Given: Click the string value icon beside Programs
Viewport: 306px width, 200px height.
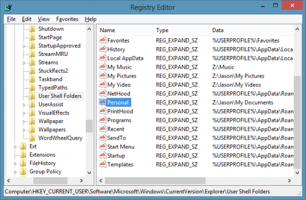Looking at the screenshot, I should tap(102, 120).
